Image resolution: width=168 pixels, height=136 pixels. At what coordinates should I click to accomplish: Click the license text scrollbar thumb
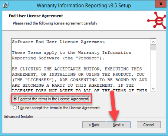(153, 47)
